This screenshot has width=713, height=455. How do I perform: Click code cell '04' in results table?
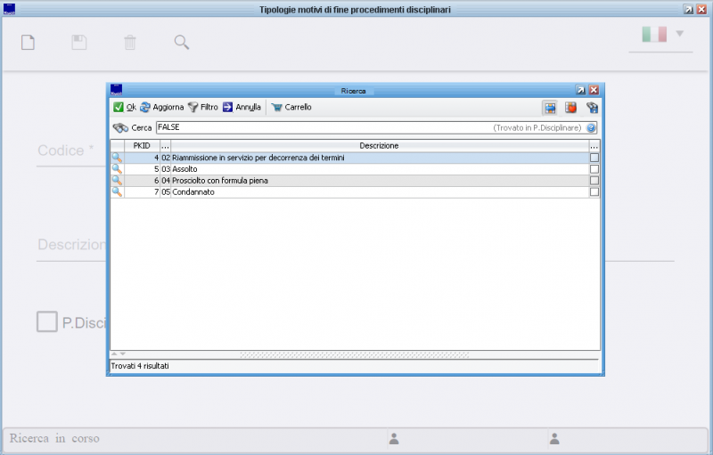tap(166, 180)
